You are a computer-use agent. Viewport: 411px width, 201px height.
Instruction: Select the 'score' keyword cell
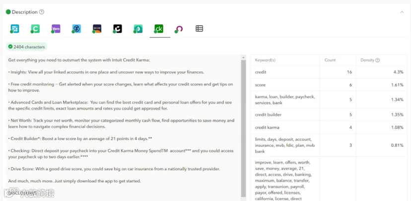coord(285,85)
